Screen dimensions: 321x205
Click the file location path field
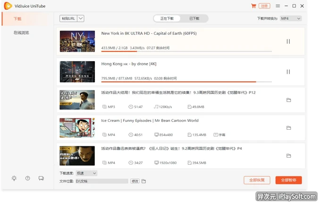click(102, 181)
